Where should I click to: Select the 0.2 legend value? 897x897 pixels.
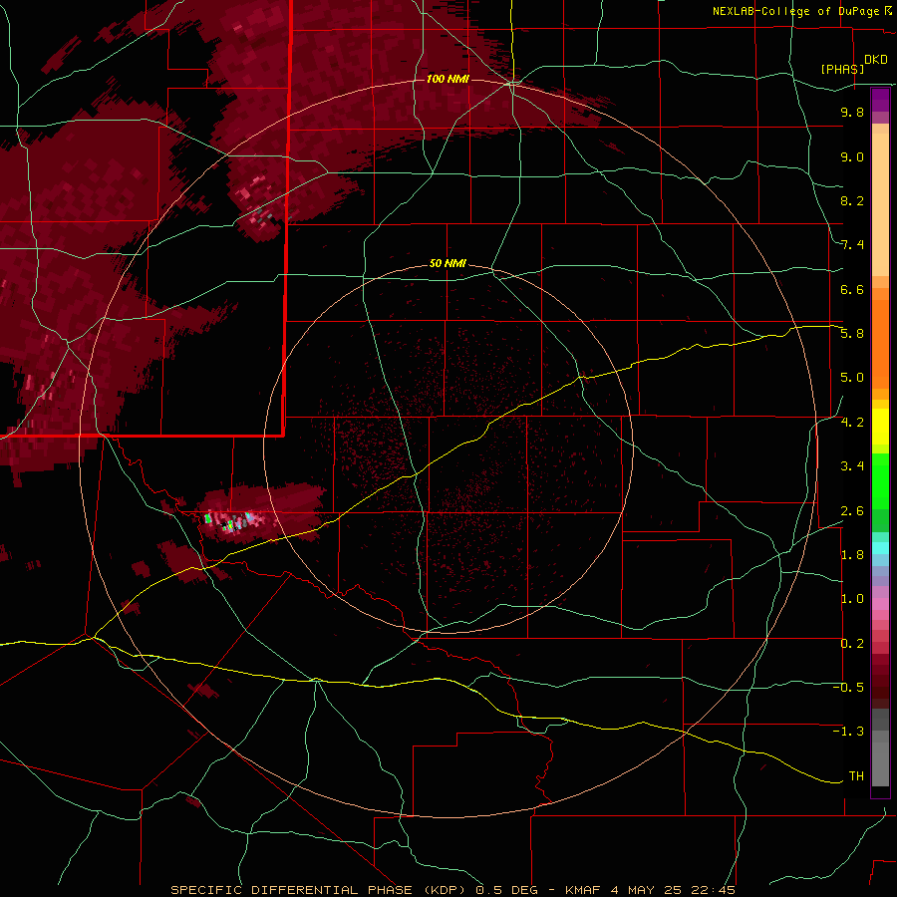point(852,644)
